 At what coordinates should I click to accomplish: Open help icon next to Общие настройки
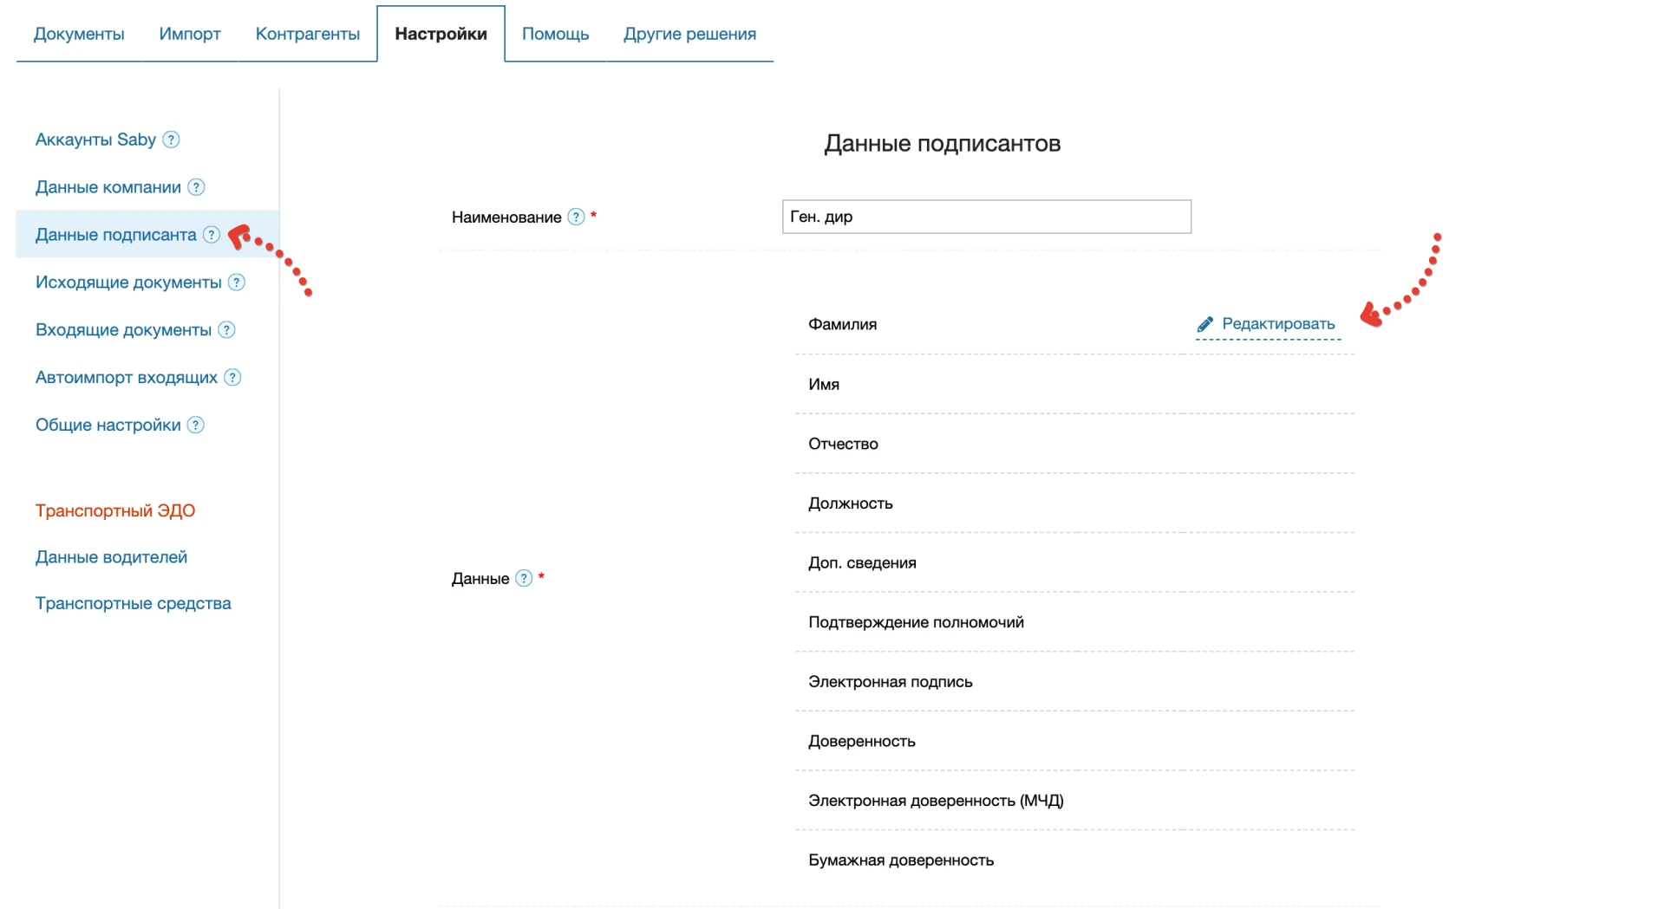tap(196, 425)
